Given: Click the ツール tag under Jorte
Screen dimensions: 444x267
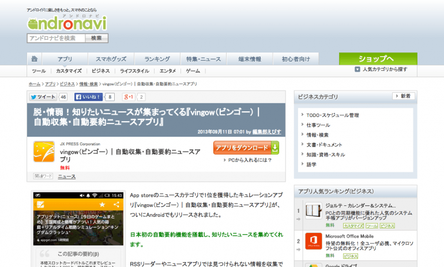Looking at the screenshot, I should pyautogui.click(x=371, y=225).
